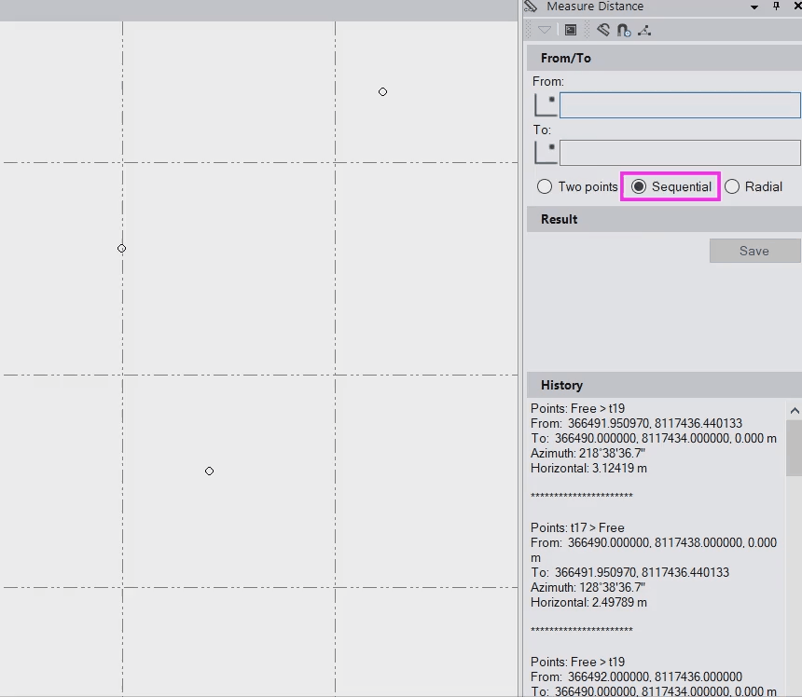Screen dimensions: 802x697
Task: Click the display settings icon in the panel toolbar
Action: [x=570, y=29]
